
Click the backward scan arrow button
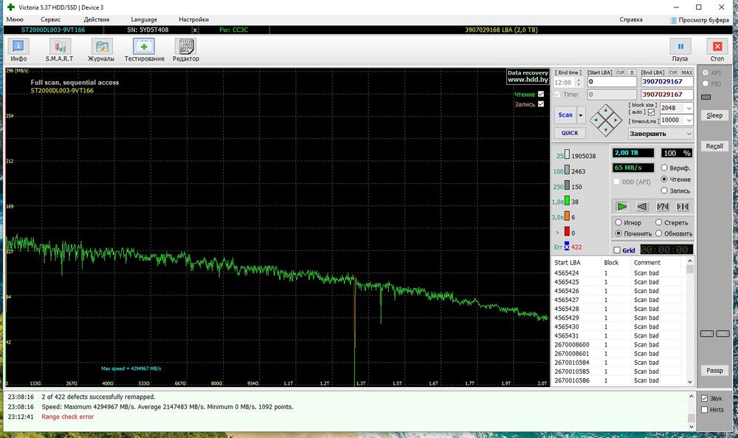pyautogui.click(x=642, y=207)
